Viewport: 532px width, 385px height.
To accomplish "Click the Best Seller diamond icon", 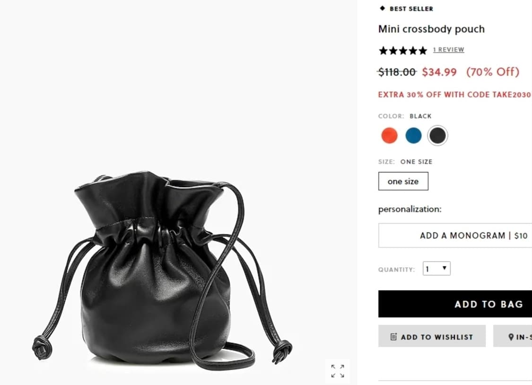I will tap(383, 9).
